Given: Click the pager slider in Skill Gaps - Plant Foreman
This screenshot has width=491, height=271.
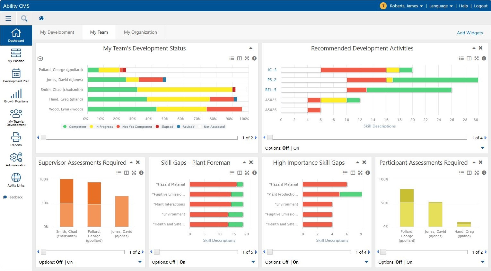Looking at the screenshot, I should (x=157, y=252).
